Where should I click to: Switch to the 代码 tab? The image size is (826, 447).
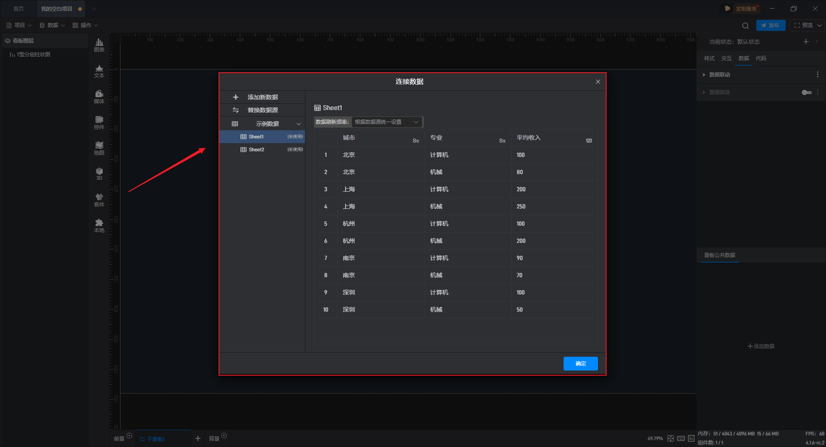pos(761,58)
